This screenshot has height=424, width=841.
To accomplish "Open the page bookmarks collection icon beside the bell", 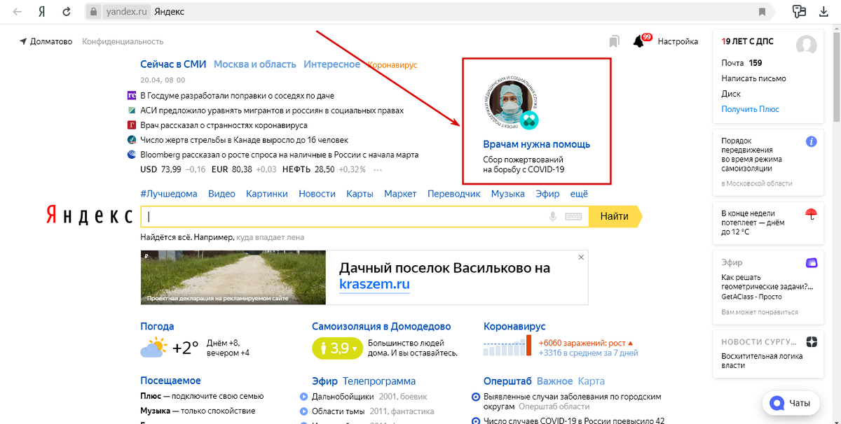I will (614, 42).
